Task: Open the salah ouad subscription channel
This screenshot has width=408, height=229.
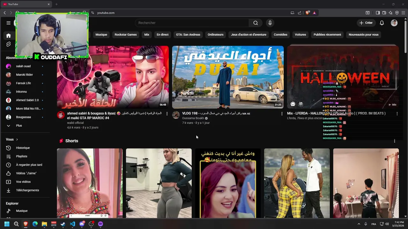Action: 23,66
